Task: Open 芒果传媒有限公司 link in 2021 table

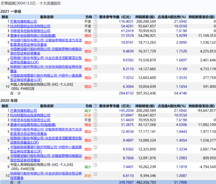Action: pos(23,22)
